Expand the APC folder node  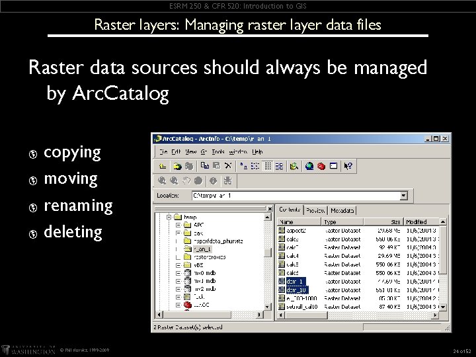(x=178, y=225)
